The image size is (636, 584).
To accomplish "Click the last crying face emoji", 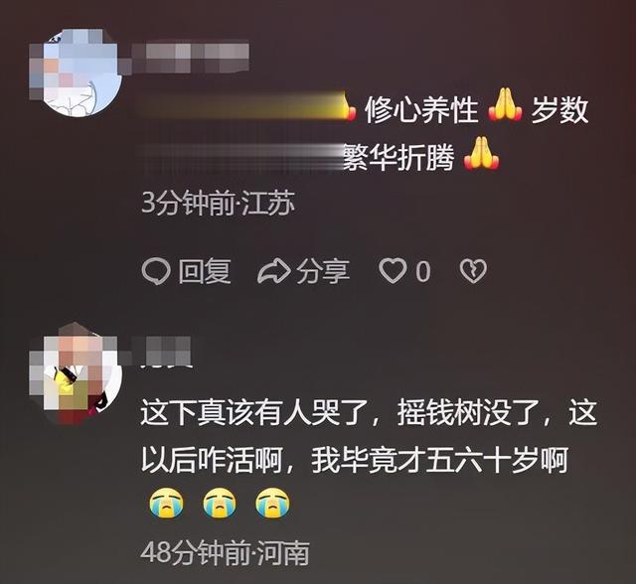I will 272,504.
